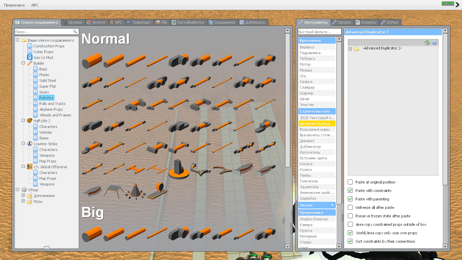Click the Builder wrench icon in spawnlist tree

pos(30,63)
